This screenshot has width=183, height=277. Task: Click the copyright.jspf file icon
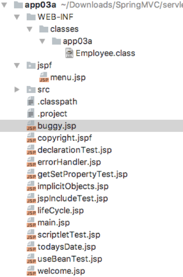point(31,138)
